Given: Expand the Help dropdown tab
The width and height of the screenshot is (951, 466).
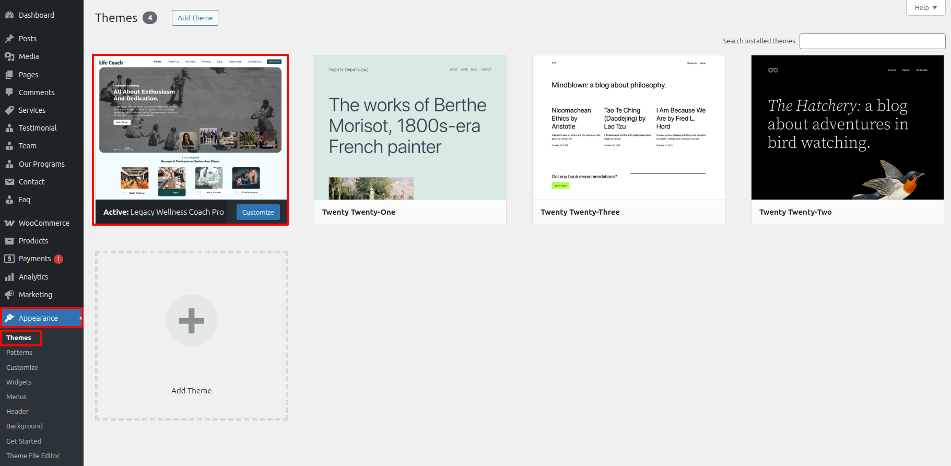Looking at the screenshot, I should [x=925, y=8].
